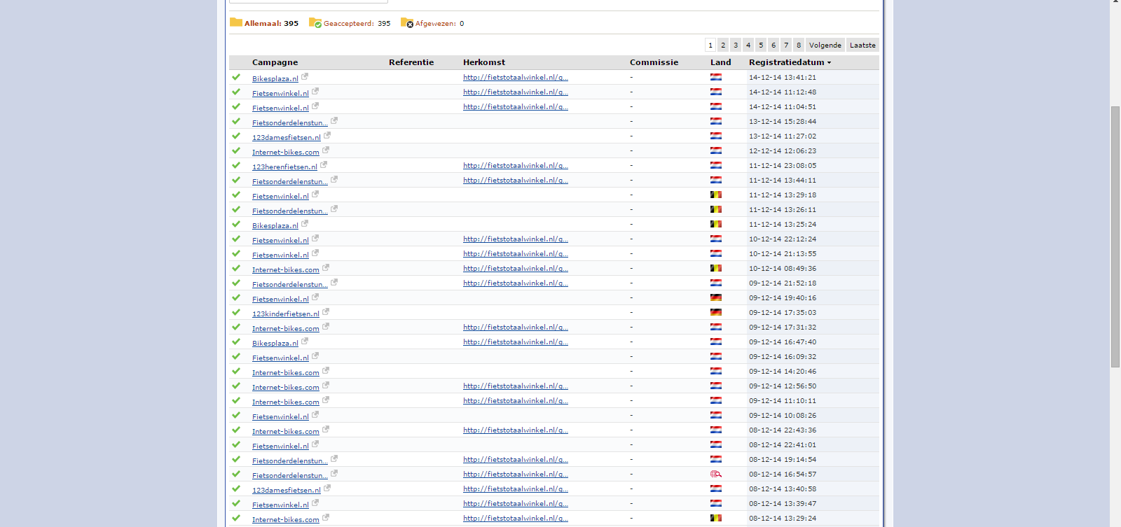Image resolution: width=1121 pixels, height=527 pixels.
Task: Open external link icon beside 123herenfietsen.nl
Action: point(324,165)
